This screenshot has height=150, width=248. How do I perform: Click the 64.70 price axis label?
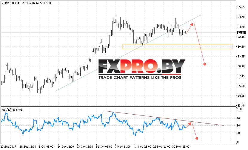(241, 17)
